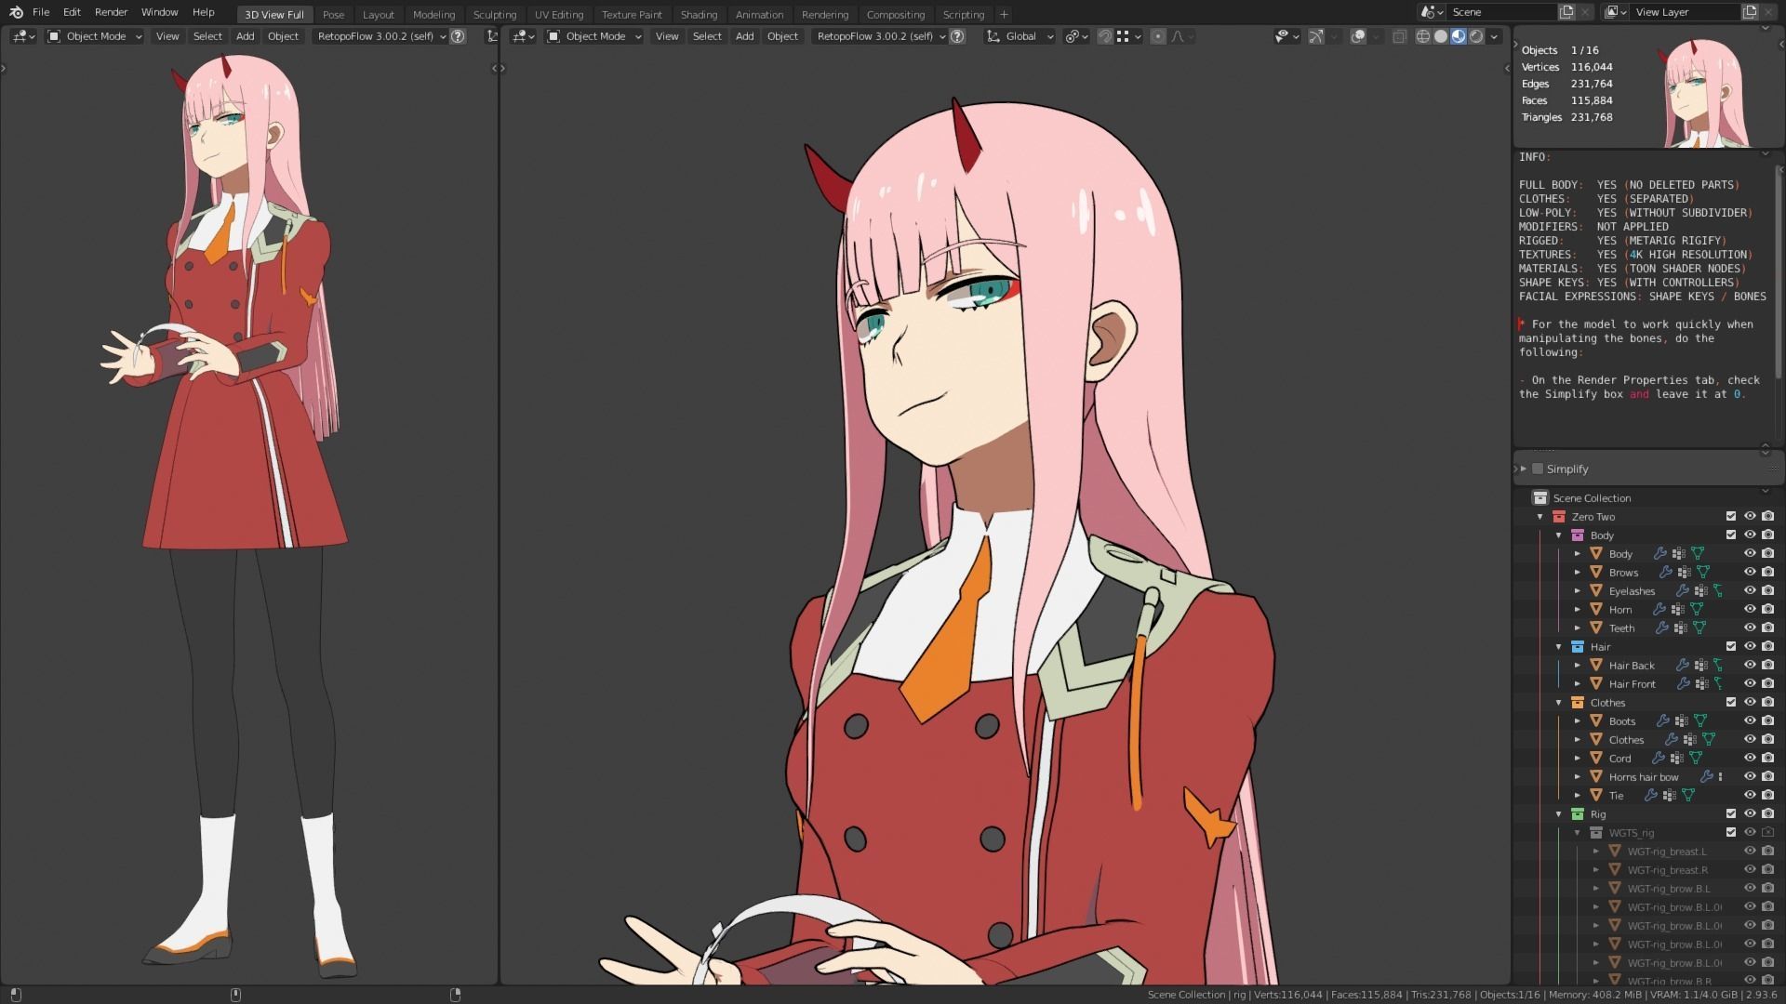Toggle viewport gizmos icon in right viewport

(x=1316, y=36)
